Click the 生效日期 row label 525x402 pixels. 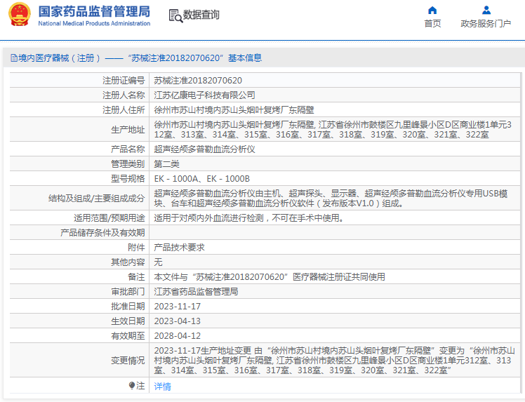(128, 321)
